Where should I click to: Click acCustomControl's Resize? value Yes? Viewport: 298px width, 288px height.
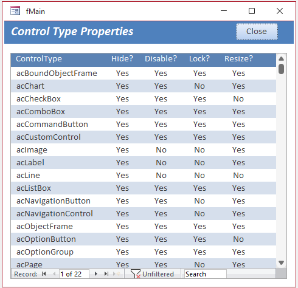238,137
